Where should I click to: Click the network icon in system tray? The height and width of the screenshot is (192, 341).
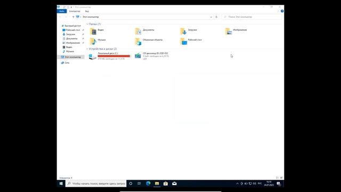[x=250, y=183]
